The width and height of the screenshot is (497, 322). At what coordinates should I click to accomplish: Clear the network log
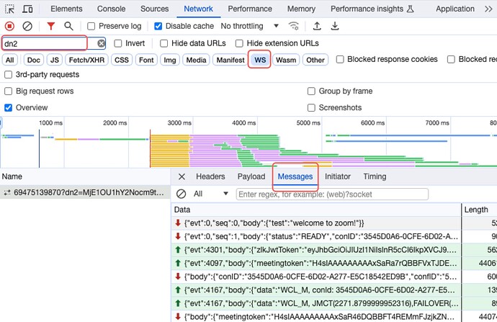[27, 26]
